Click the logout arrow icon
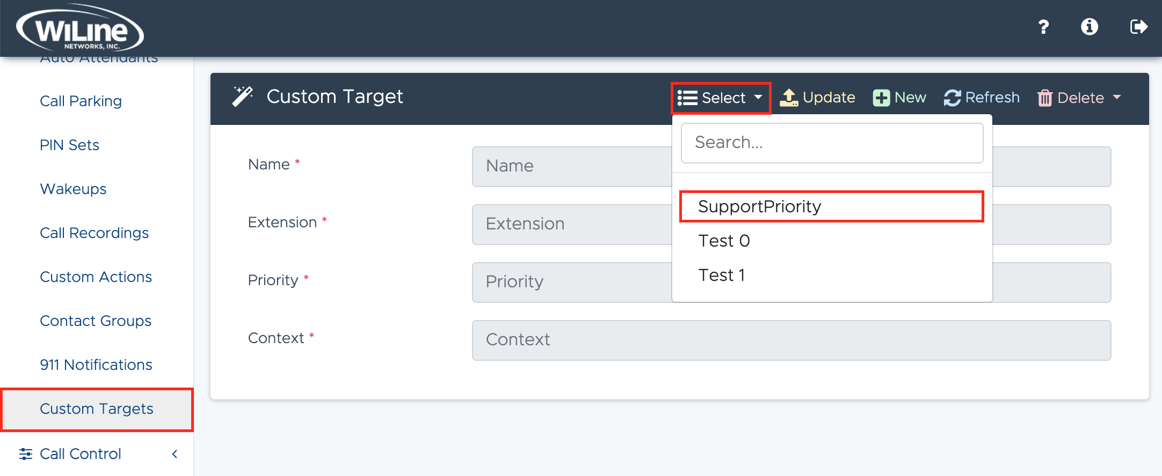The width and height of the screenshot is (1162, 476). pos(1139,27)
